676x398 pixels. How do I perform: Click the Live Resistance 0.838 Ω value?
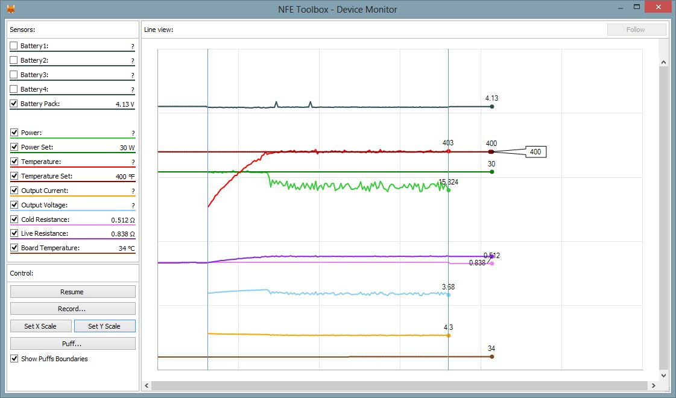[x=123, y=234]
